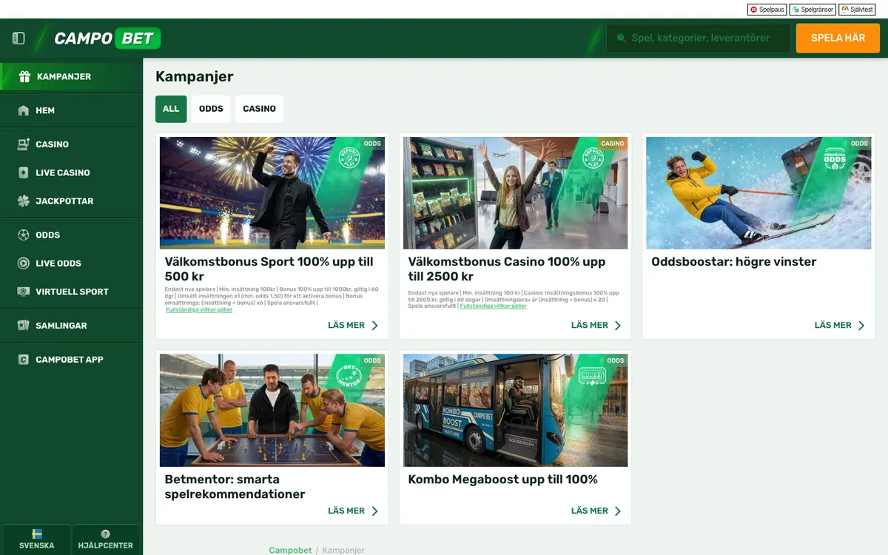Select the CASINO filter tab
The height and width of the screenshot is (555, 888).
tap(259, 109)
